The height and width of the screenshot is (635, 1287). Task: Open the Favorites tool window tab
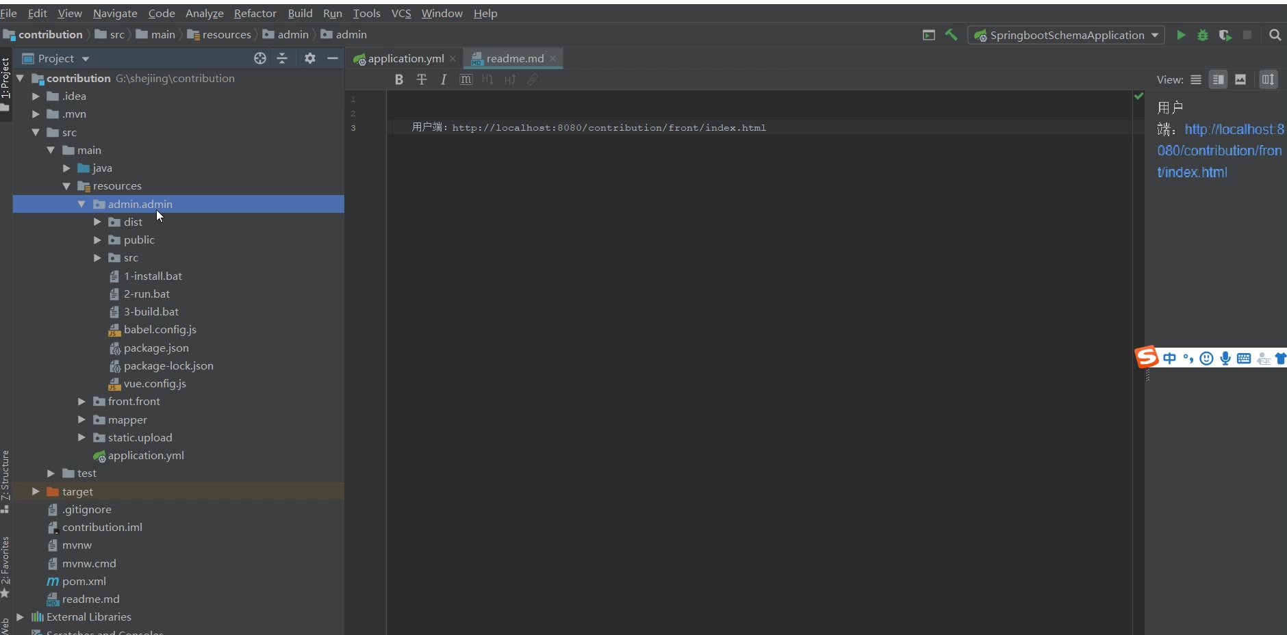5,567
